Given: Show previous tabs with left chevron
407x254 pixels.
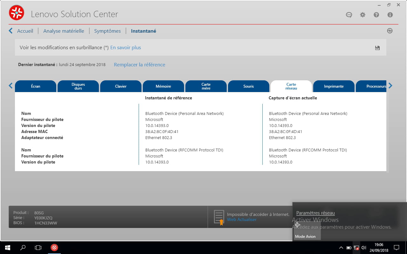Looking at the screenshot, I should (x=10, y=86).
